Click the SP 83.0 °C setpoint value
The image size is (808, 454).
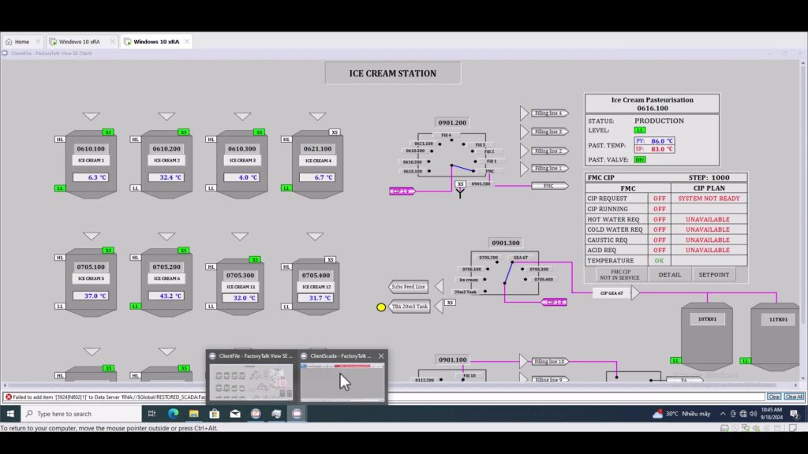[x=661, y=149]
